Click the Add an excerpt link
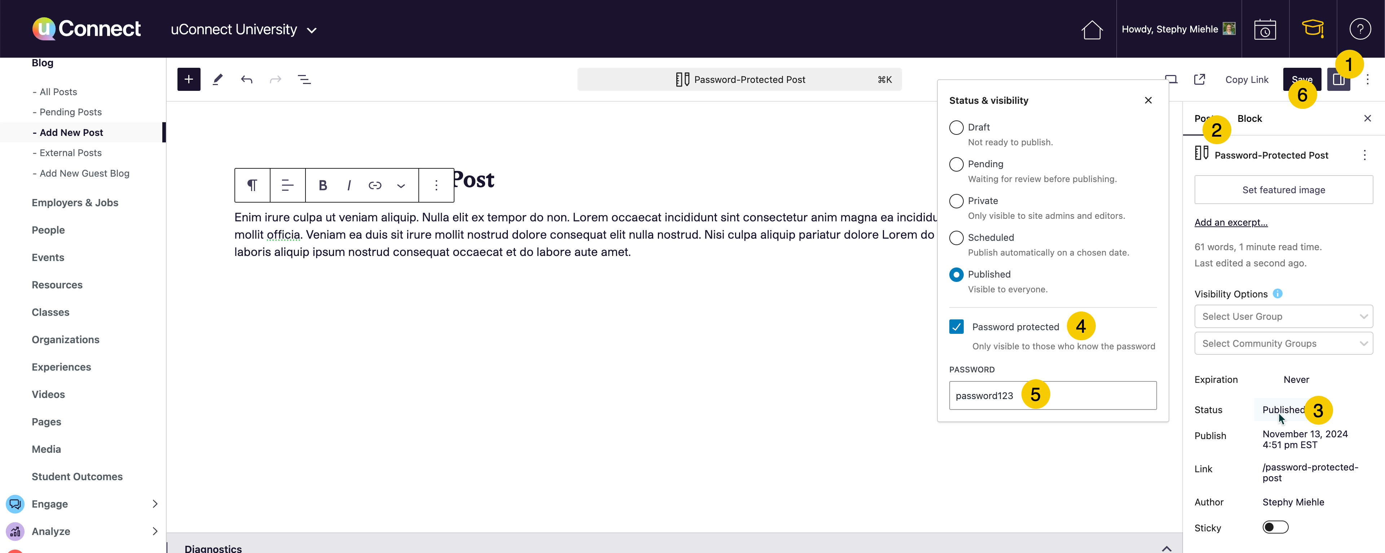Image resolution: width=1385 pixels, height=553 pixels. tap(1231, 222)
